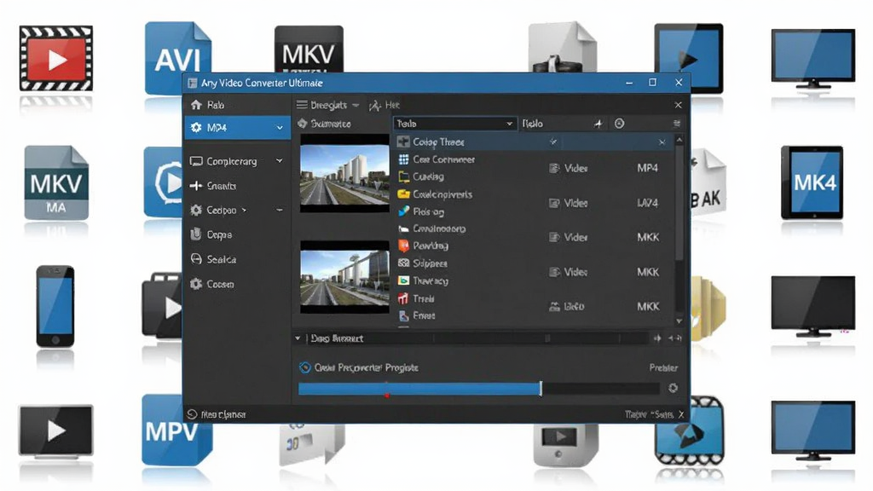873x491 pixels.
Task: Close the Thaper Sates status with X
Action: [x=681, y=414]
